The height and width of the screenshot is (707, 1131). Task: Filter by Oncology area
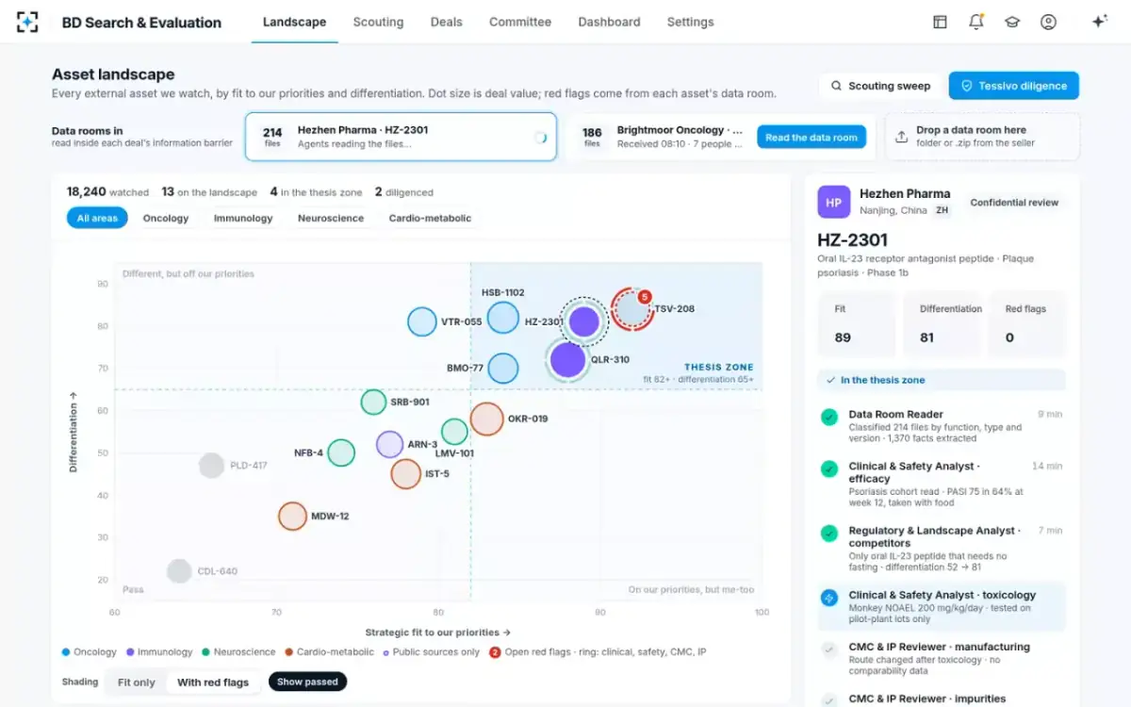coord(166,218)
